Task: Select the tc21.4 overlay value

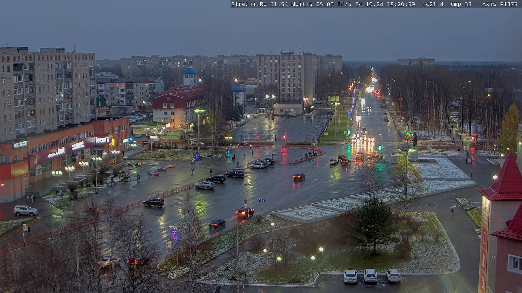Action: 433,4
